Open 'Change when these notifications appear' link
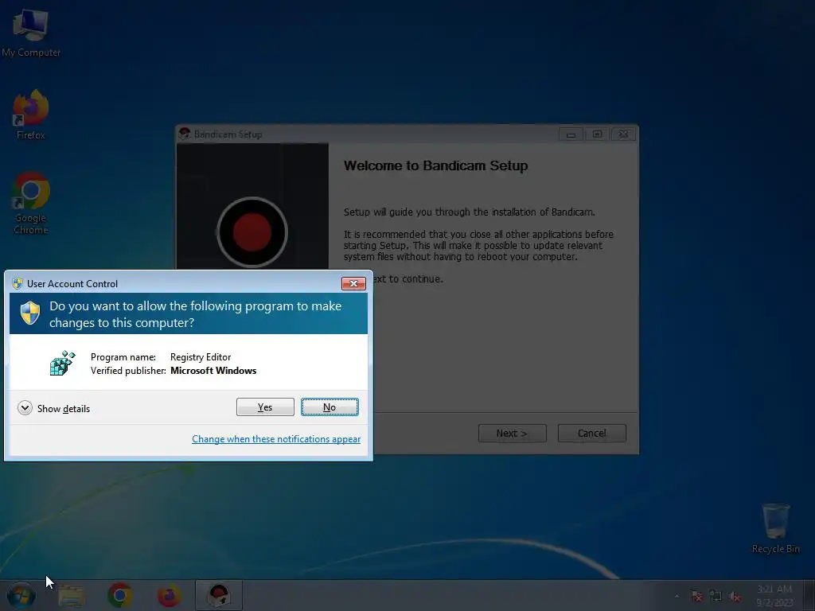The height and width of the screenshot is (611, 815). click(x=276, y=439)
